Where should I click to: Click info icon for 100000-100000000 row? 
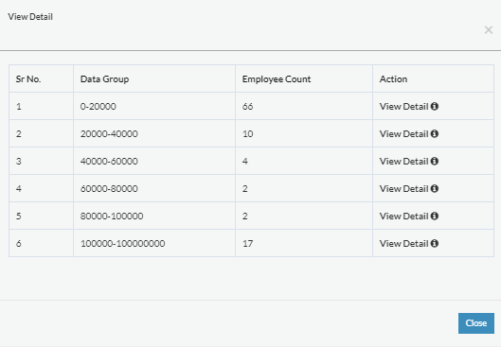tap(434, 243)
